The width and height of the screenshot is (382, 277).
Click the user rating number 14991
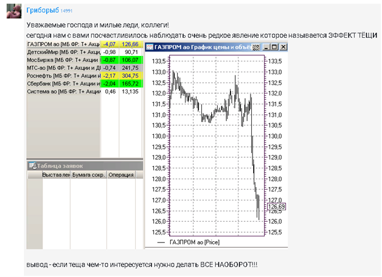pyautogui.click(x=66, y=11)
